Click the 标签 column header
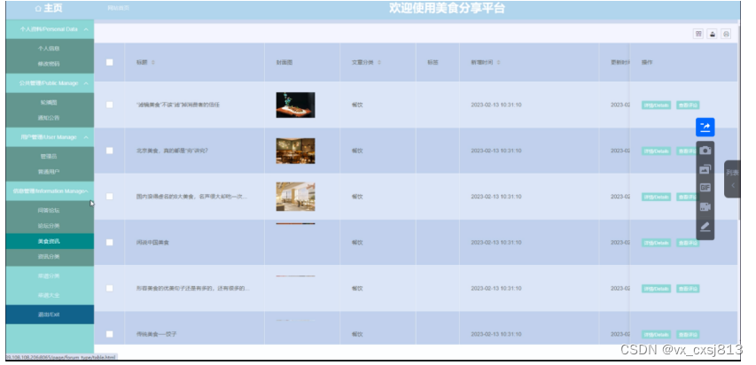 coord(433,63)
